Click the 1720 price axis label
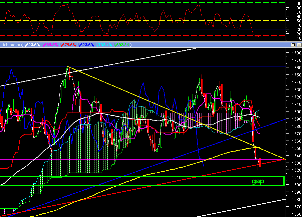This screenshot has width=302, height=217. click(297, 97)
